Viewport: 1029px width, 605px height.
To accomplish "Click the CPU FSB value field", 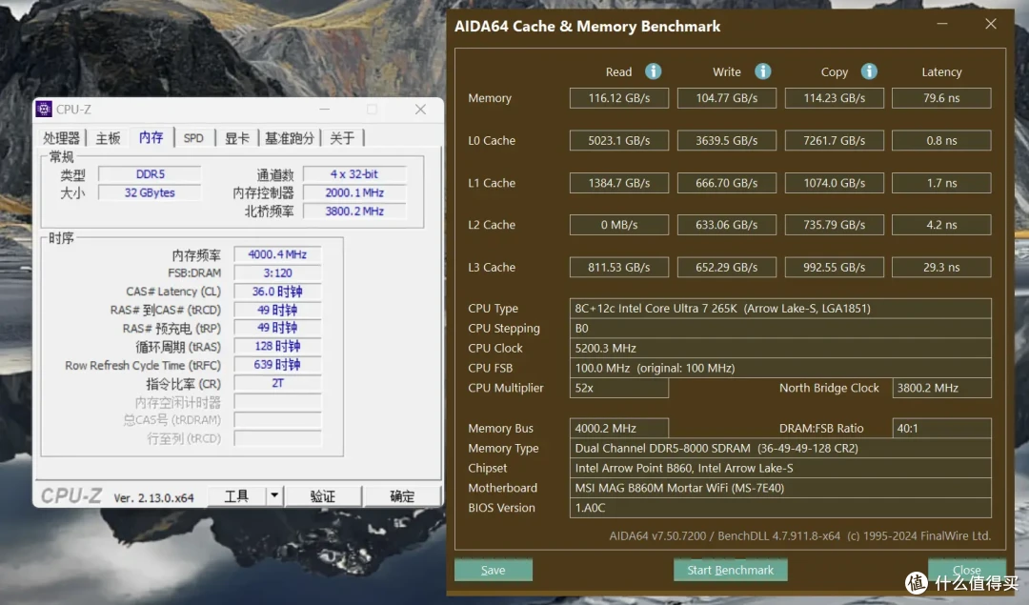I will pos(780,368).
